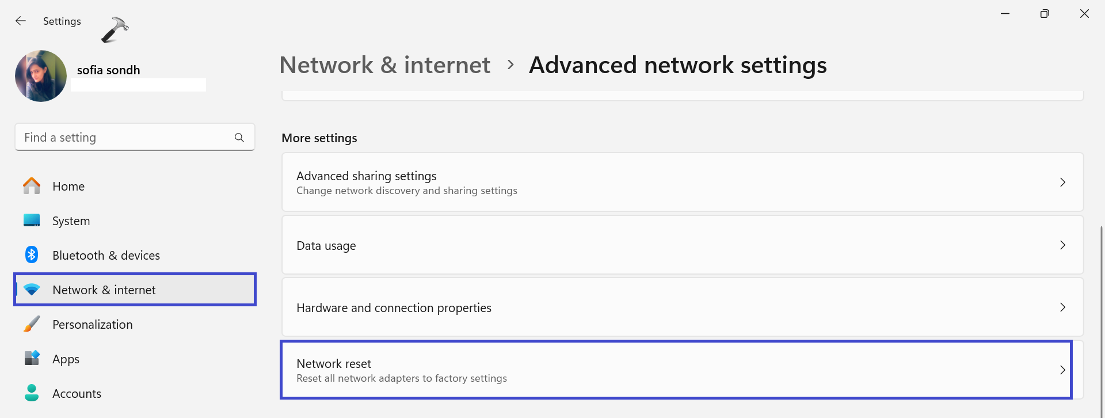Click the search magnifier icon
Image resolution: width=1105 pixels, height=418 pixels.
(x=239, y=138)
